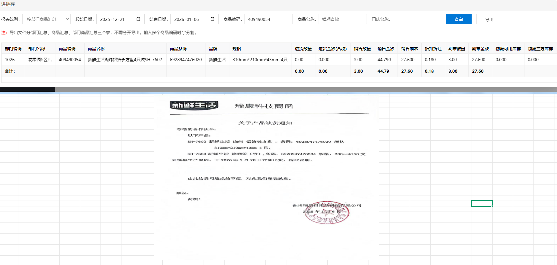This screenshot has height=265, width=557.
Task: Click the 商品名称 column header in the table
Action: point(96,49)
